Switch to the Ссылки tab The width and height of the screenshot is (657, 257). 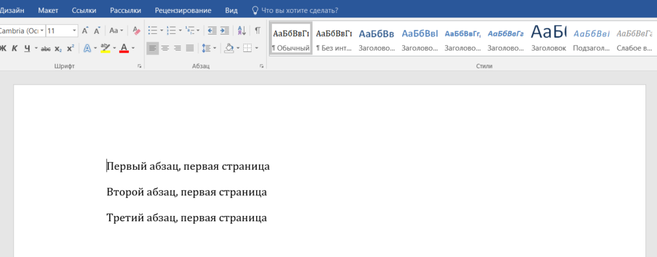84,10
